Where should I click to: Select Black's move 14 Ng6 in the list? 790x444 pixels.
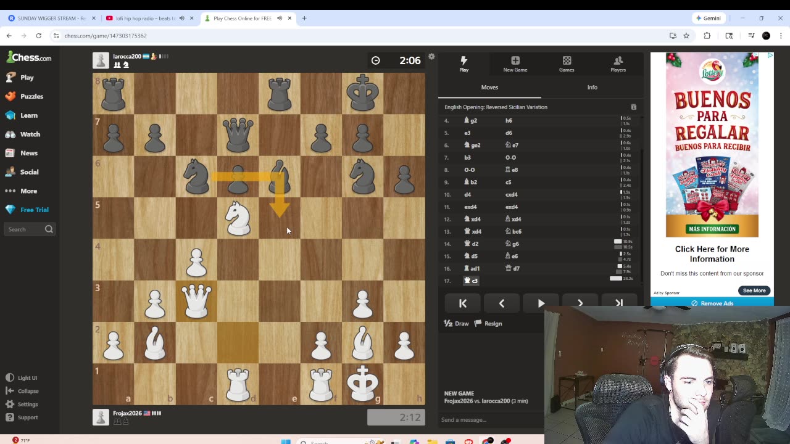pos(513,244)
